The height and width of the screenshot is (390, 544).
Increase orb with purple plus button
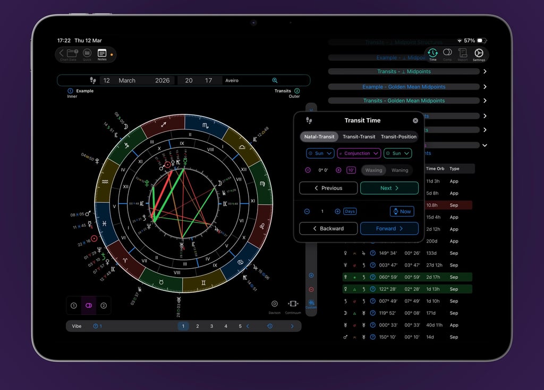pyautogui.click(x=338, y=170)
